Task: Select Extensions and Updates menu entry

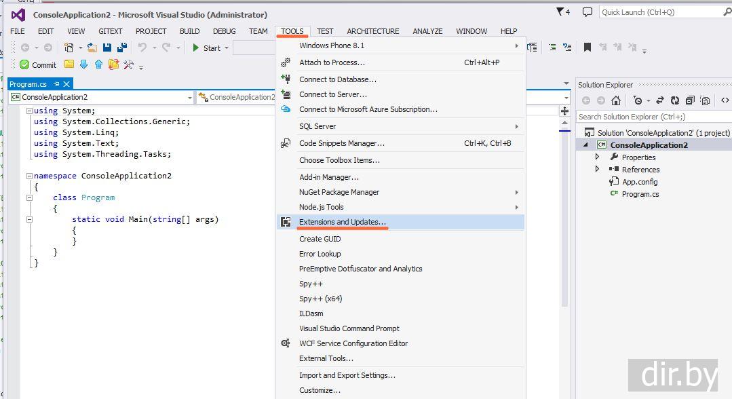Action: click(343, 222)
